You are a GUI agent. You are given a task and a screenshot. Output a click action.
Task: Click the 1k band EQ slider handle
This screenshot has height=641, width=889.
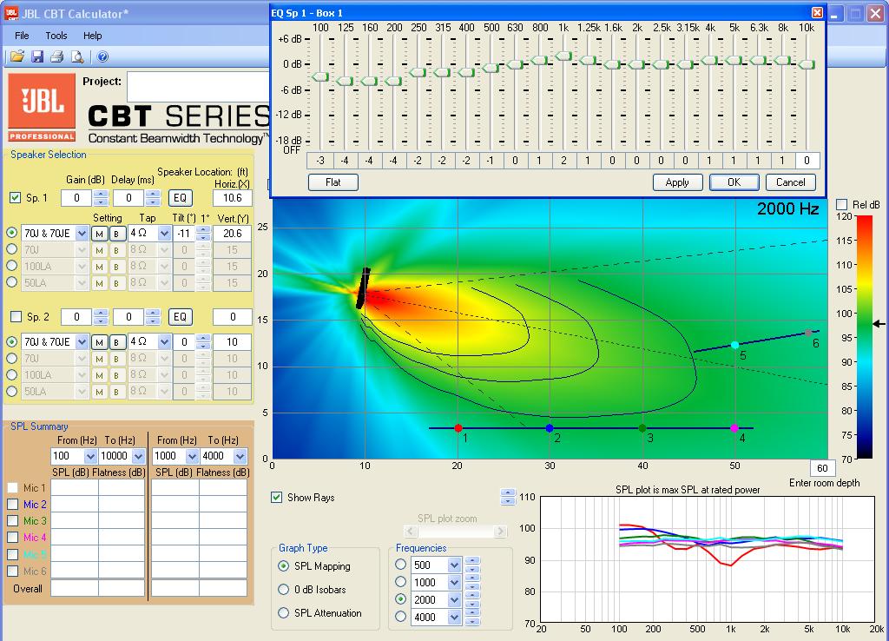pos(563,56)
